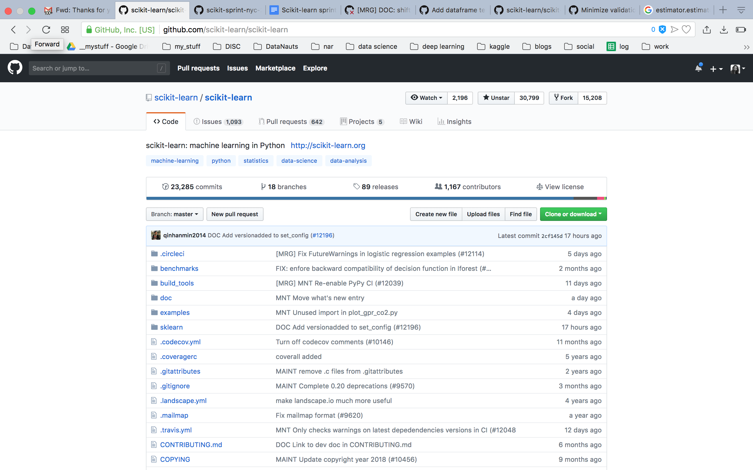Go to the Projects tab
The image size is (753, 470).
pos(362,122)
